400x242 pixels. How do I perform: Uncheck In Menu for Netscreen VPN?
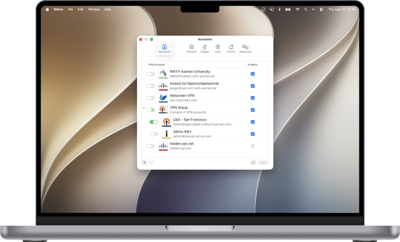(x=252, y=98)
